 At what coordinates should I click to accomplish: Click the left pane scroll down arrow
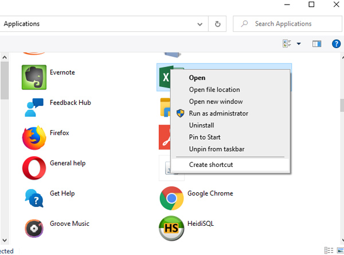tap(5, 240)
